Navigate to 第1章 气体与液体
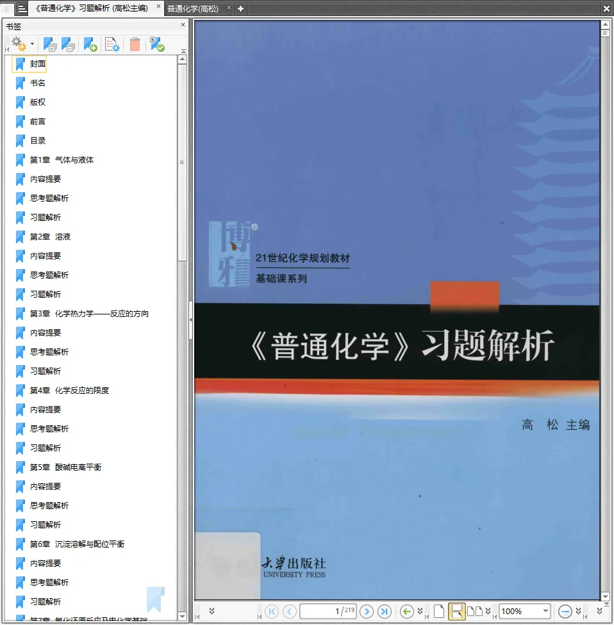The width and height of the screenshot is (614, 625). pos(62,160)
